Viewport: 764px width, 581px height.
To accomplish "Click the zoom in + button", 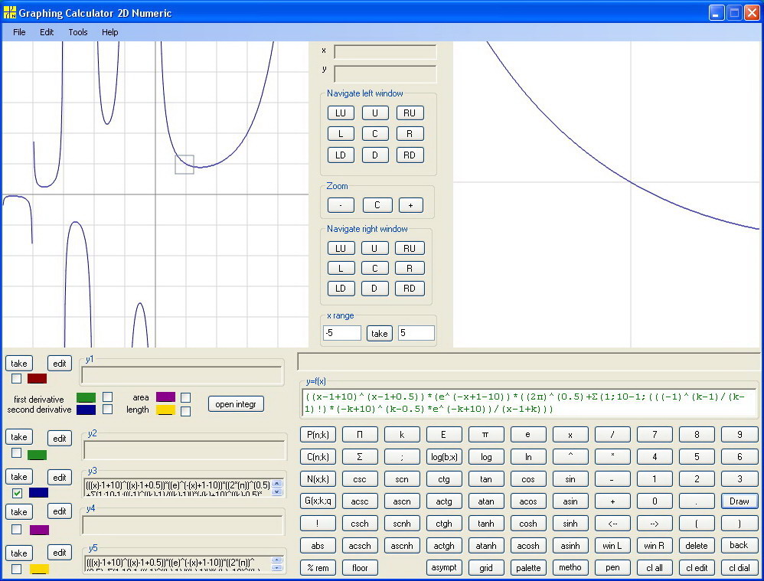I will click(x=411, y=205).
